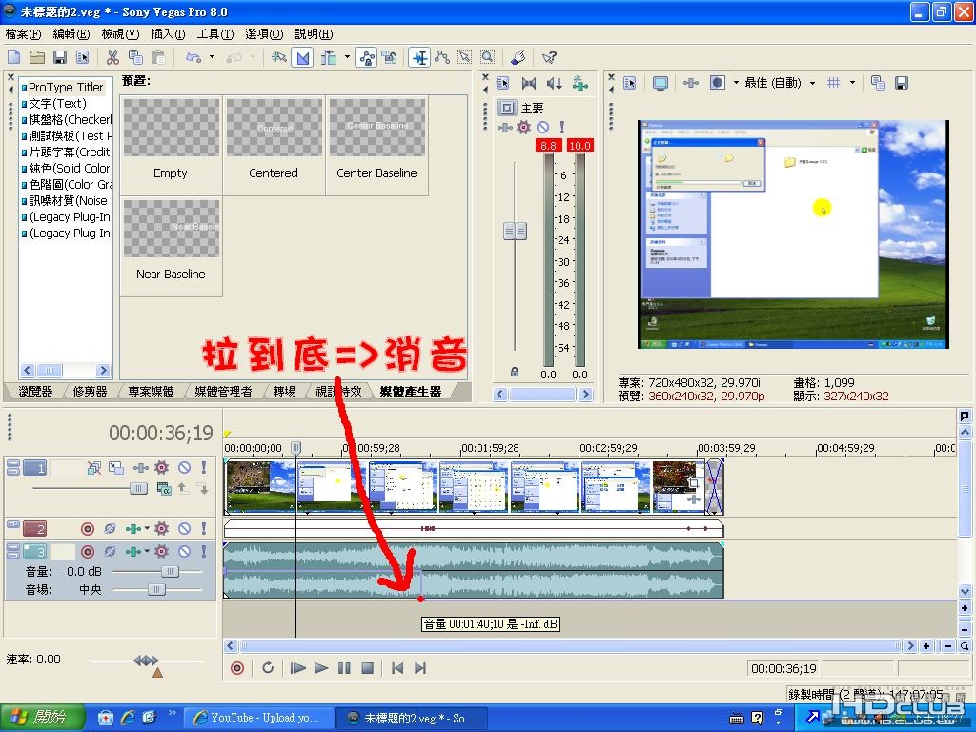
Task: Open the undo history dropdown arrow
Action: [x=213, y=57]
